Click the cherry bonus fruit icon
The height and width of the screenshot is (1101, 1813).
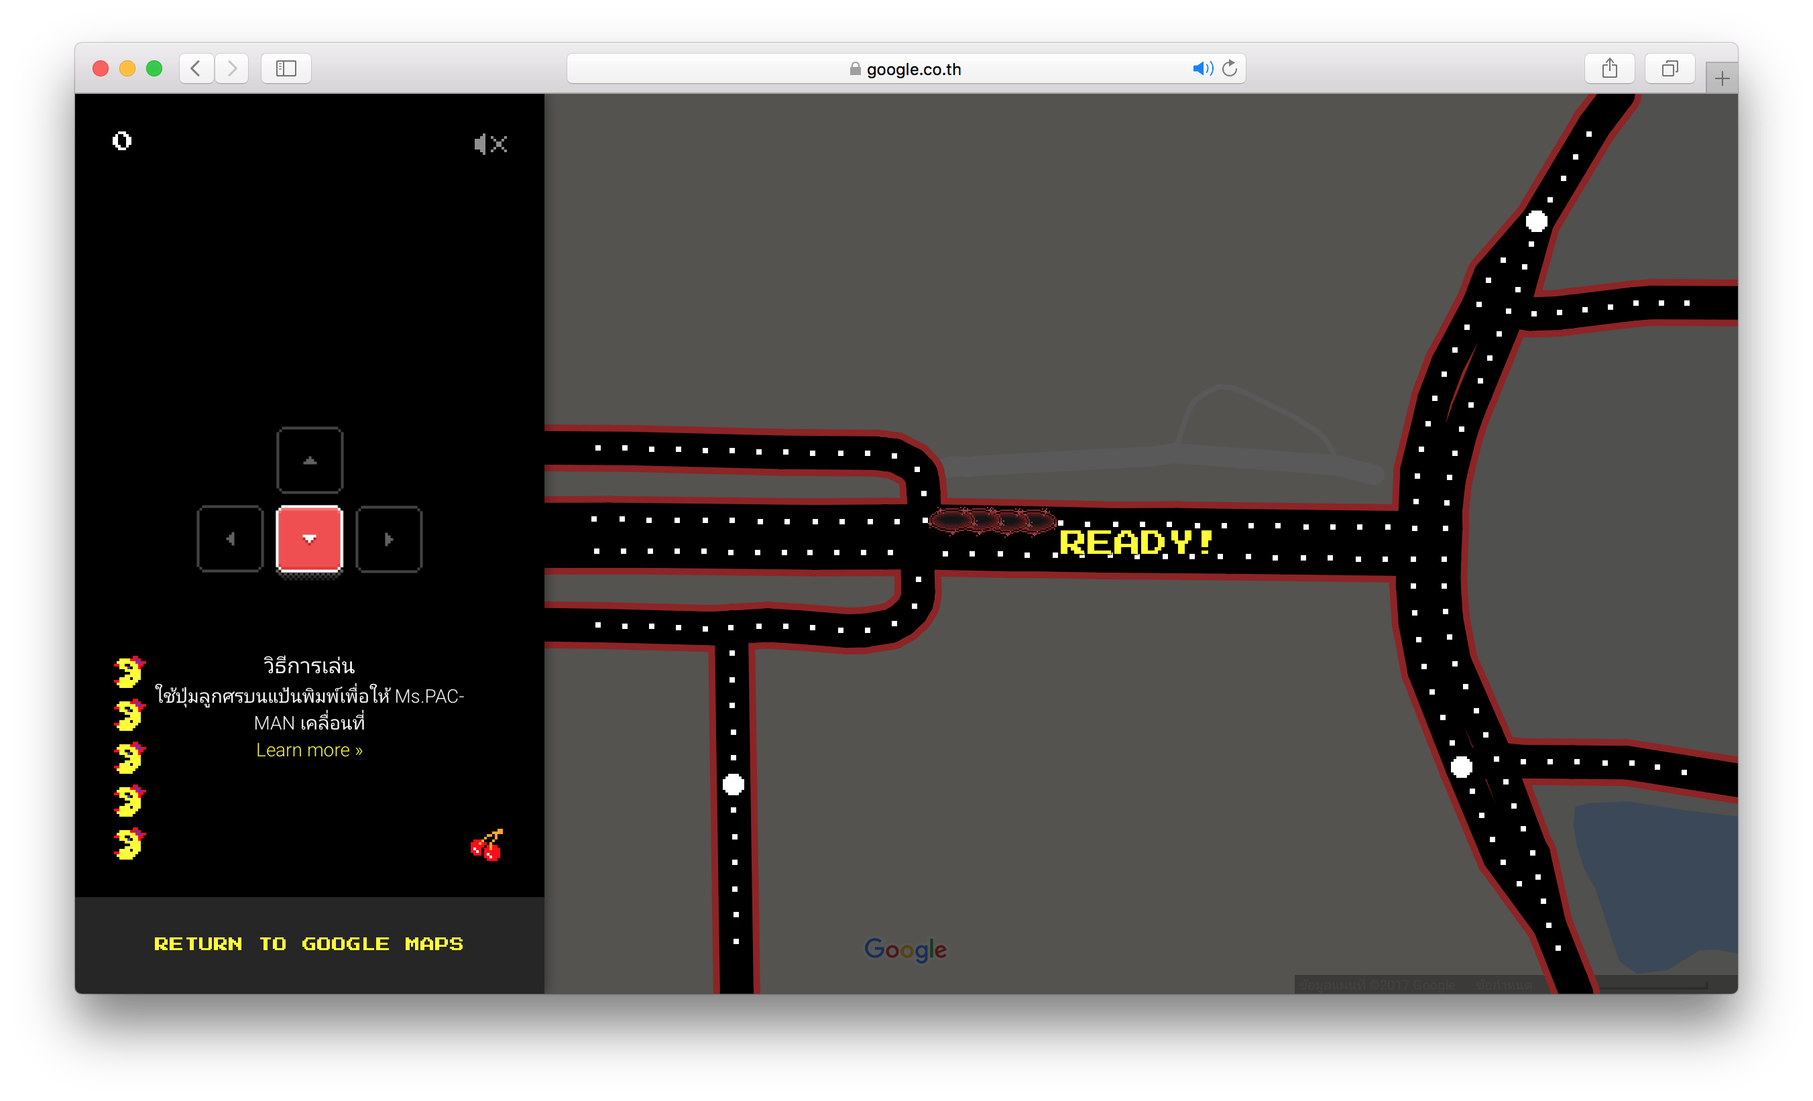click(487, 845)
